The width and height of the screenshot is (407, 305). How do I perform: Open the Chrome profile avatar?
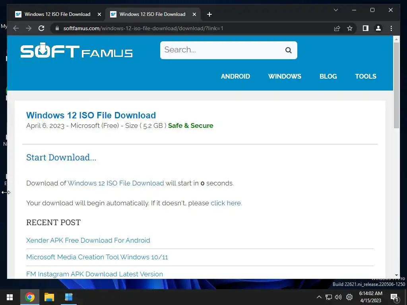pyautogui.click(x=378, y=28)
